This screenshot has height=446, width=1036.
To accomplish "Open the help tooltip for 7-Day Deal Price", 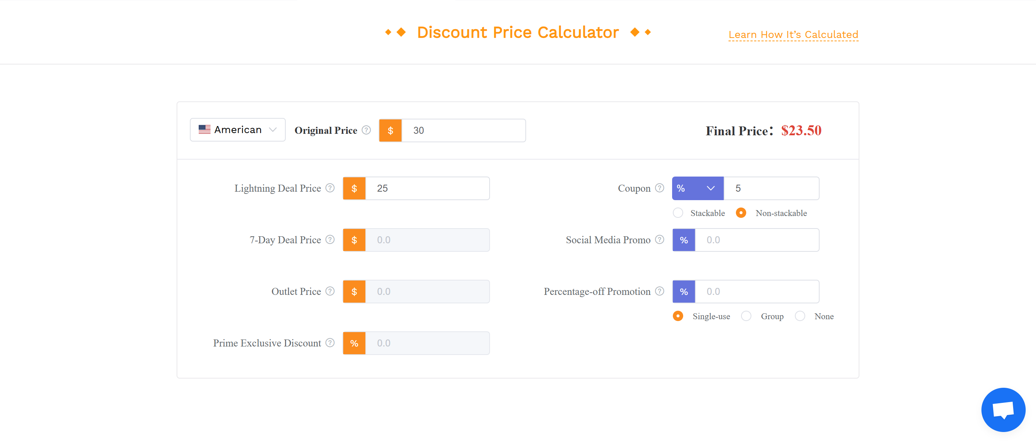I will click(330, 240).
